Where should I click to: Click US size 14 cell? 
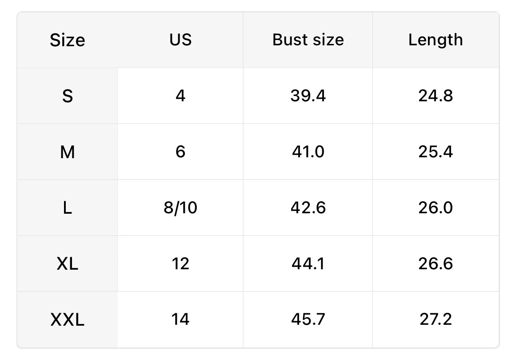pyautogui.click(x=180, y=319)
